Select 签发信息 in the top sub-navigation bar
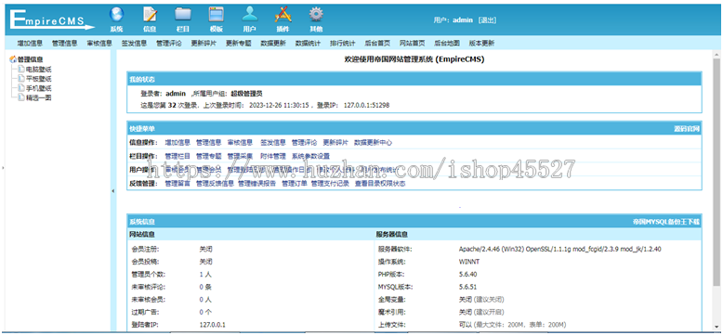This screenshot has height=335, width=723. point(134,44)
